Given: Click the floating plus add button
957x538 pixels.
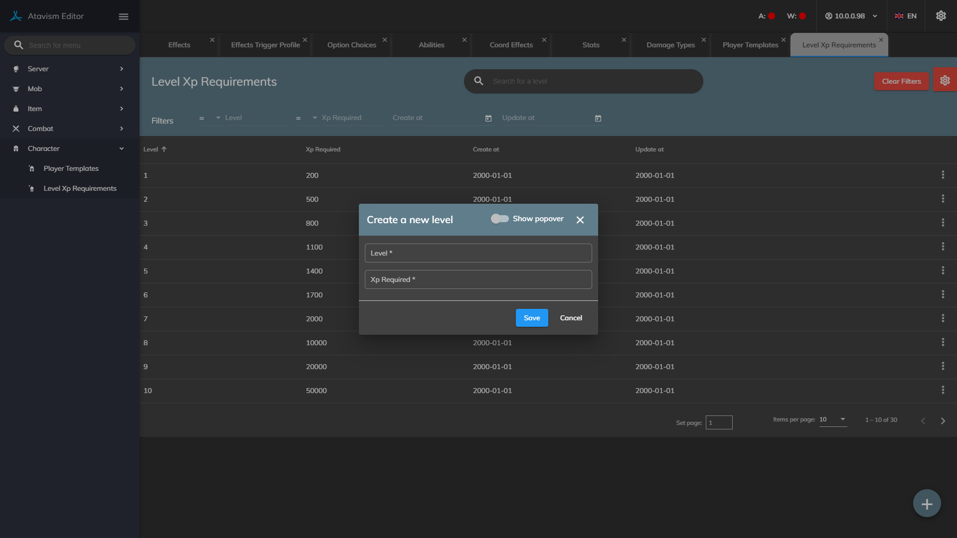Looking at the screenshot, I should tap(927, 504).
